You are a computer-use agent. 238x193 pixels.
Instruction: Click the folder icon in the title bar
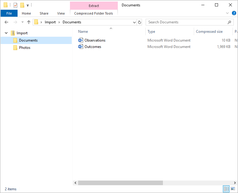(6, 5)
